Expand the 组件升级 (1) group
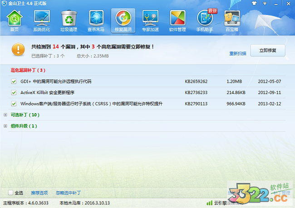 coord(5,126)
